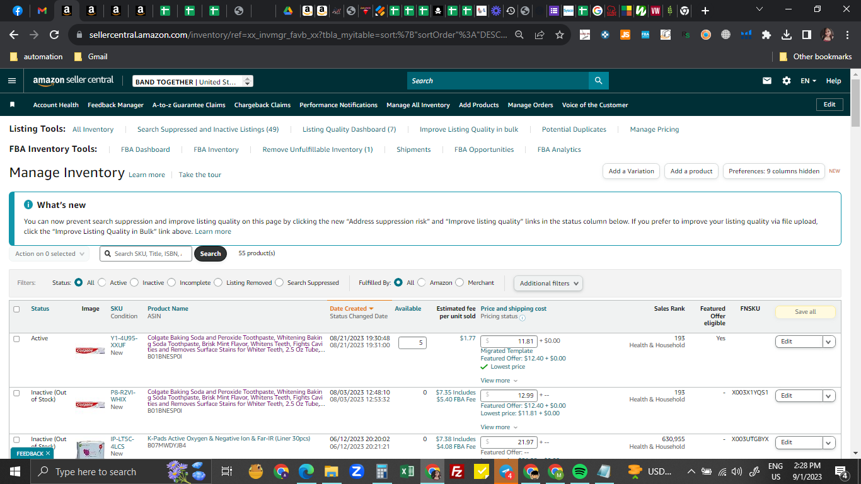The height and width of the screenshot is (484, 861).
Task: Open Spotify from the taskbar
Action: tap(580, 471)
